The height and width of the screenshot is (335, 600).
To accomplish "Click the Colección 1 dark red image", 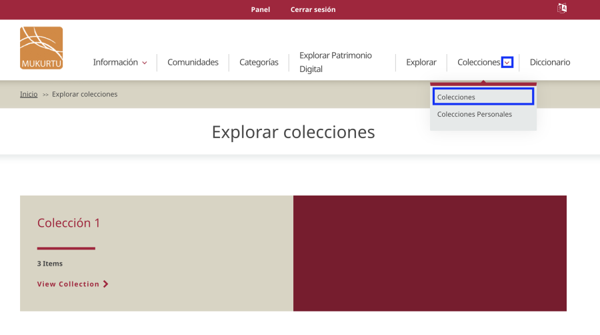I will 430,253.
